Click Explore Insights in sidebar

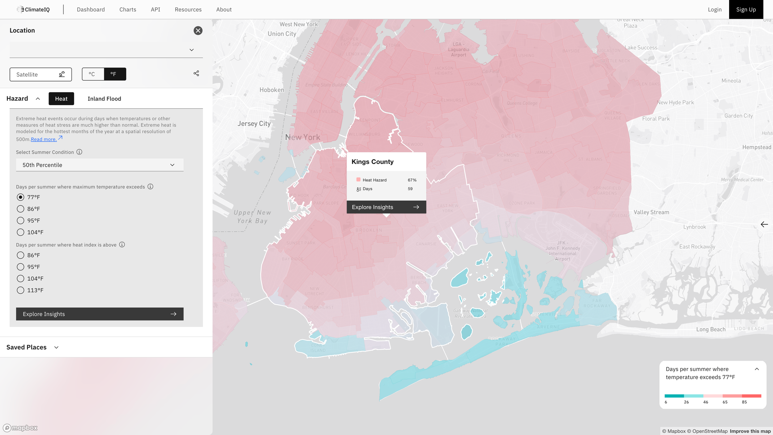pyautogui.click(x=100, y=314)
